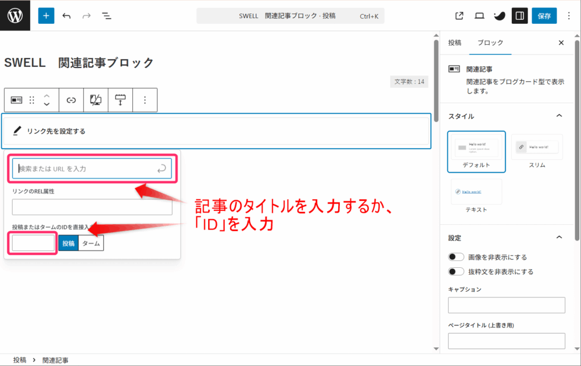Click the sidebar vertical scrollbar

577,139
